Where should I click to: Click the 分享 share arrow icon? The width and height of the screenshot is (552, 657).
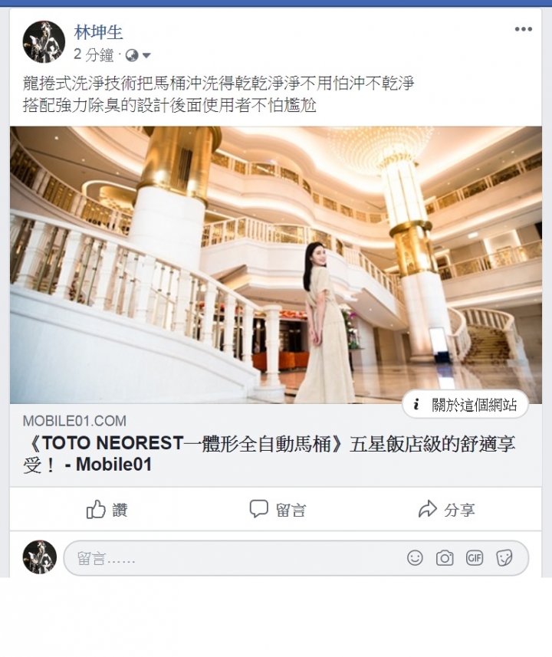click(428, 509)
